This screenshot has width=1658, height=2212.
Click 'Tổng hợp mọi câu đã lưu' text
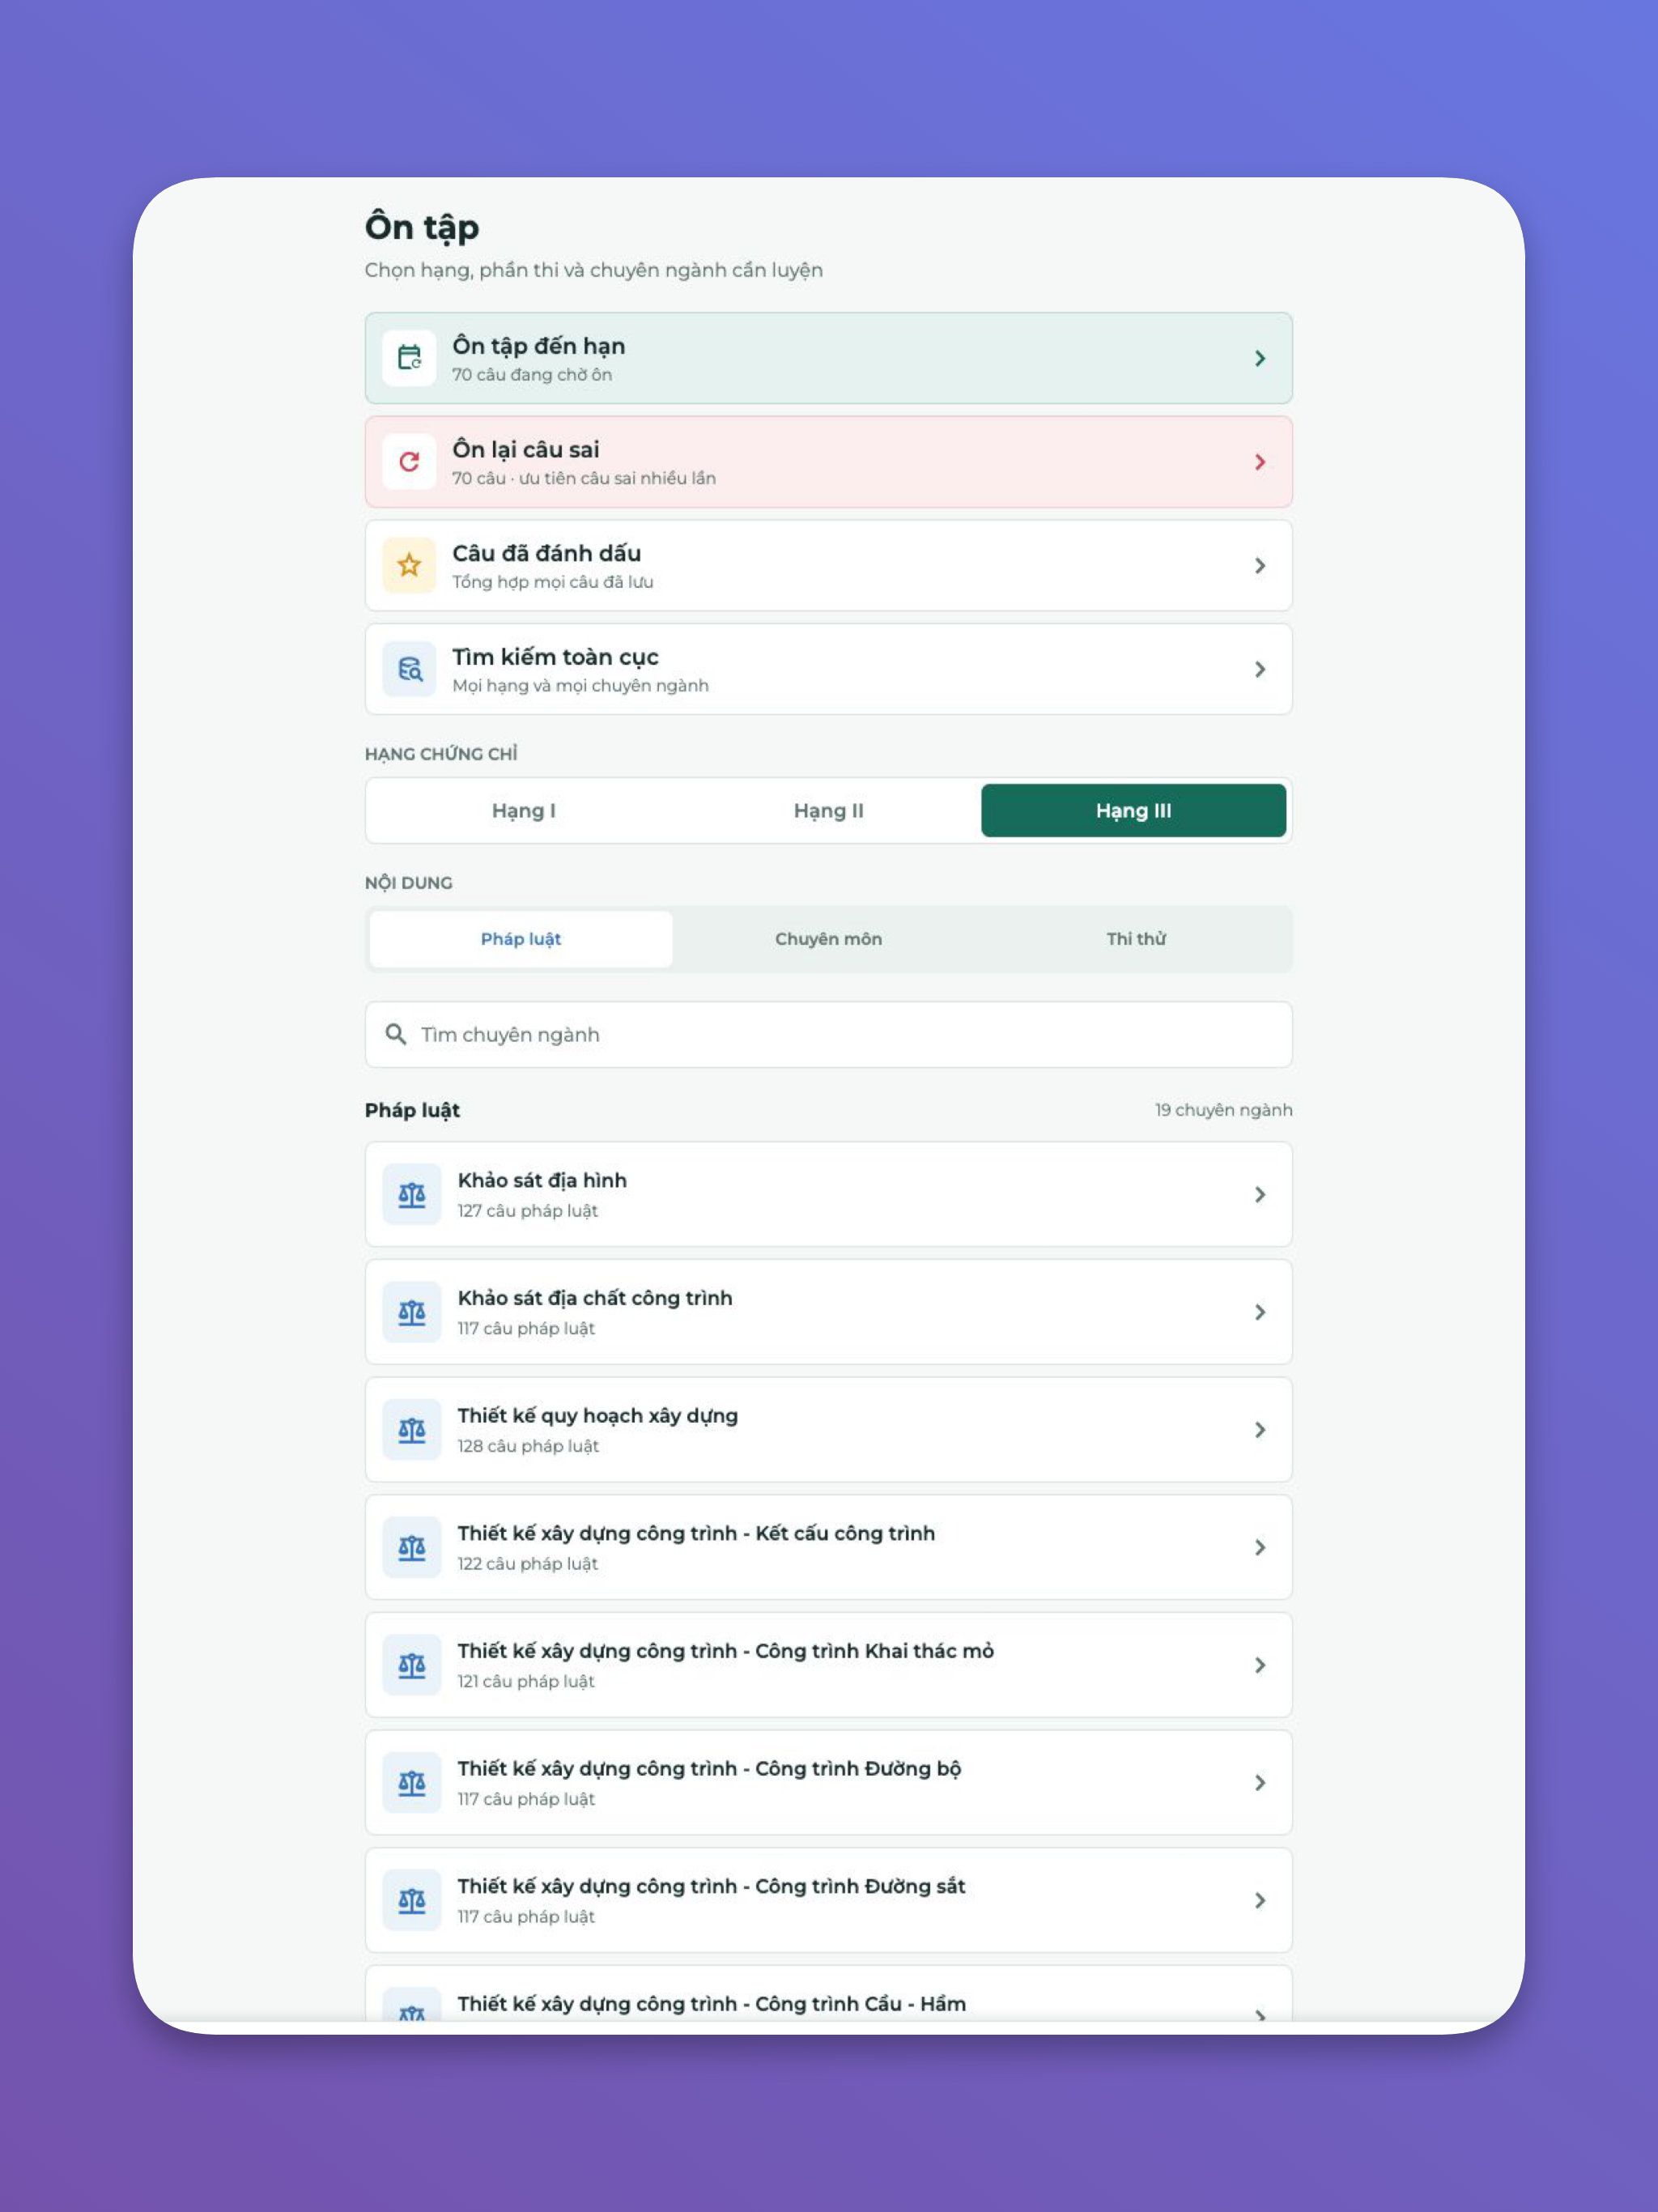pos(553,582)
